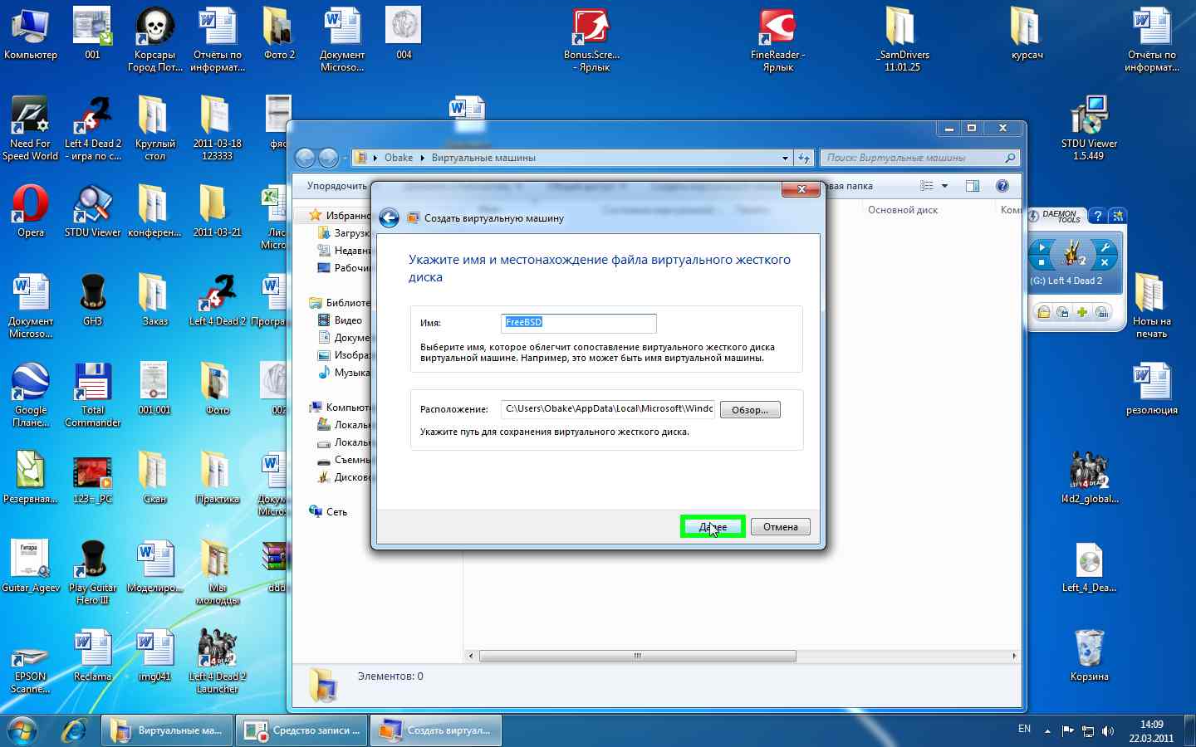Sort by Основной диск column header

pyautogui.click(x=903, y=210)
